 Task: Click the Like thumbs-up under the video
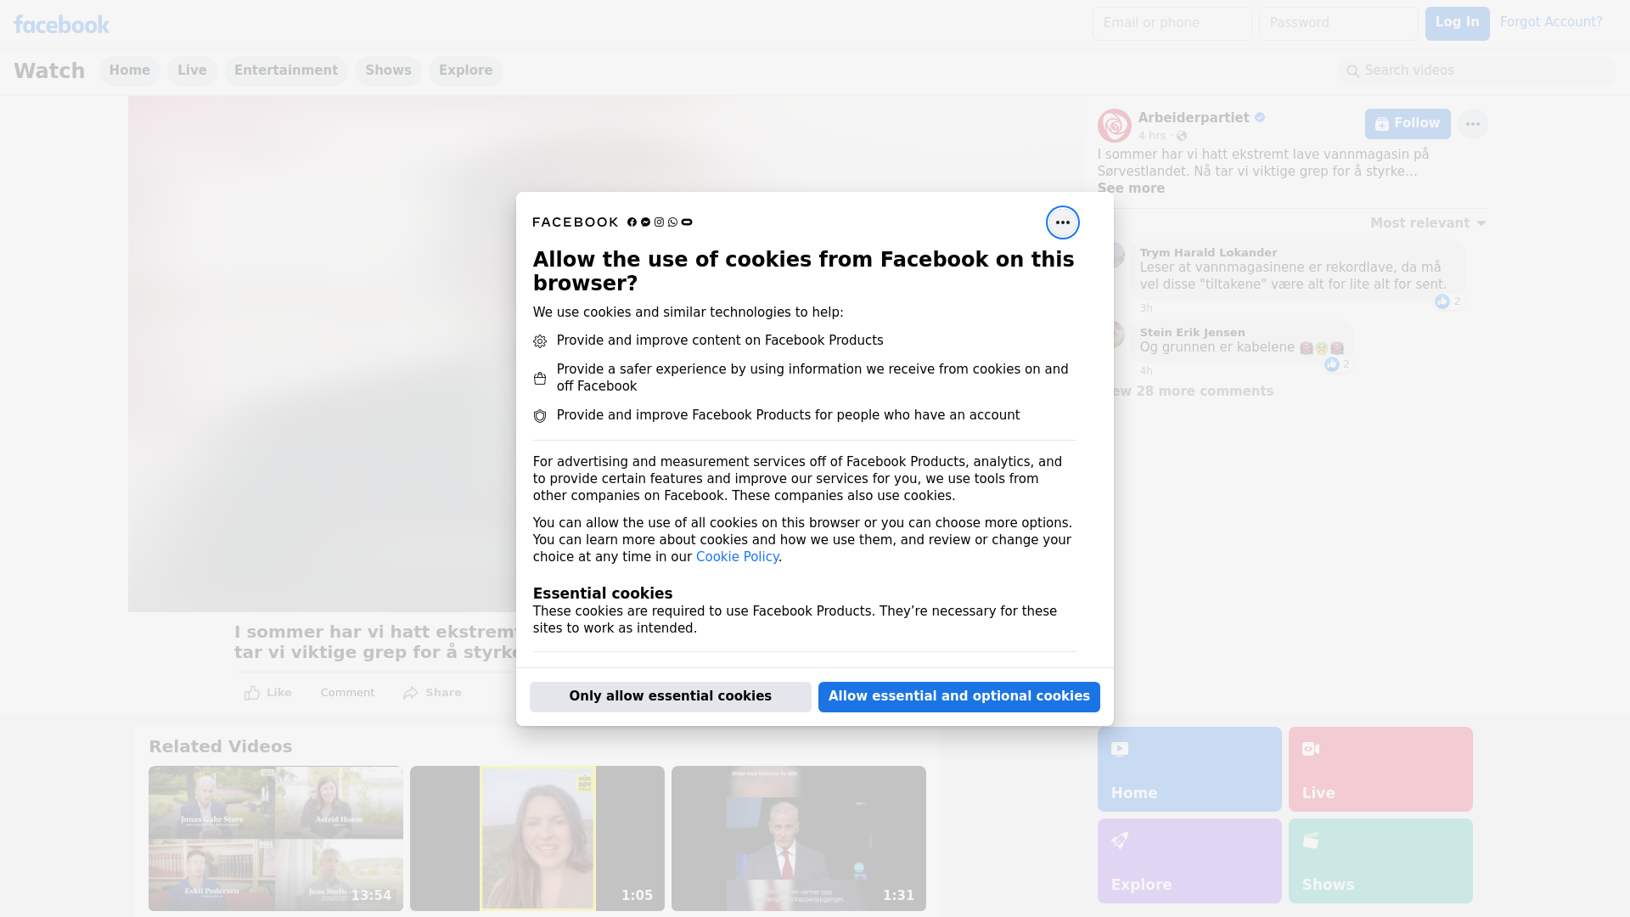252,693
